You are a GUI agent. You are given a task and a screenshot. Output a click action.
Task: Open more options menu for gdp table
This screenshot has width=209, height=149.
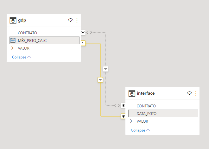[77, 20]
